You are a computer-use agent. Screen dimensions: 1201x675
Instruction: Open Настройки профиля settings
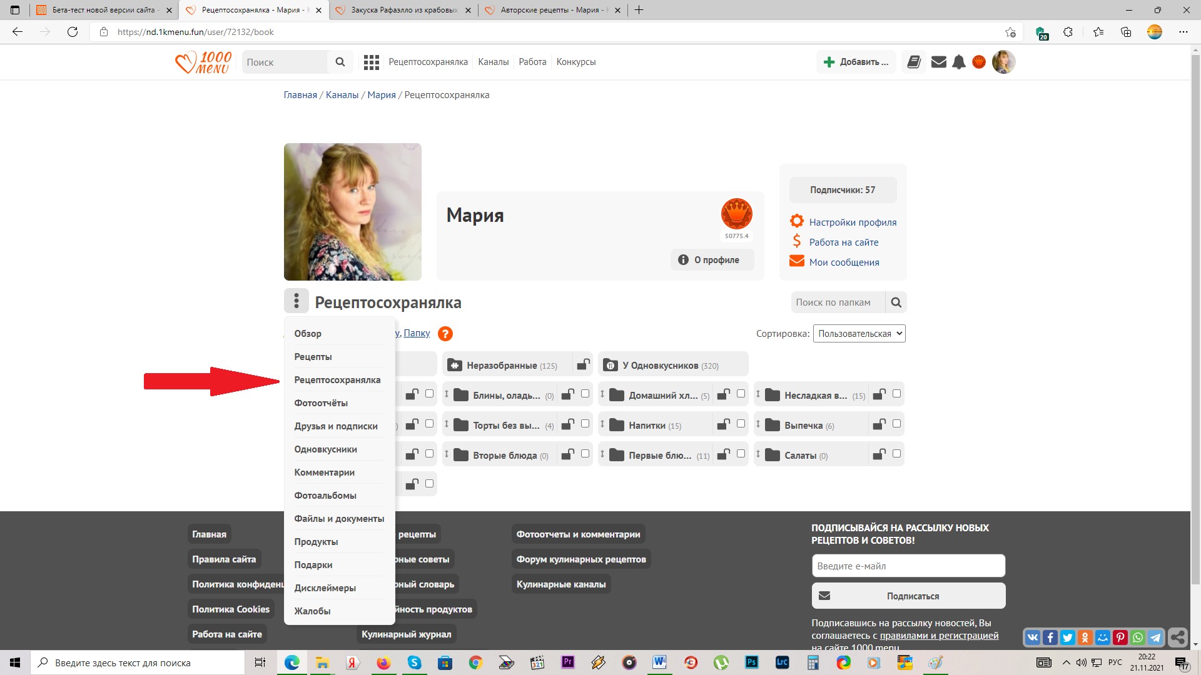[852, 221]
